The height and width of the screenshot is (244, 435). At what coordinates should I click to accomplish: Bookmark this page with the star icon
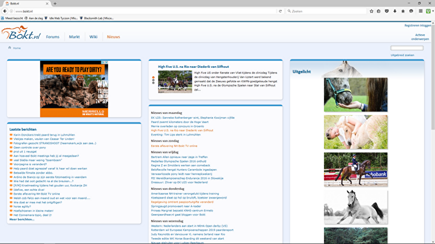click(x=371, y=11)
